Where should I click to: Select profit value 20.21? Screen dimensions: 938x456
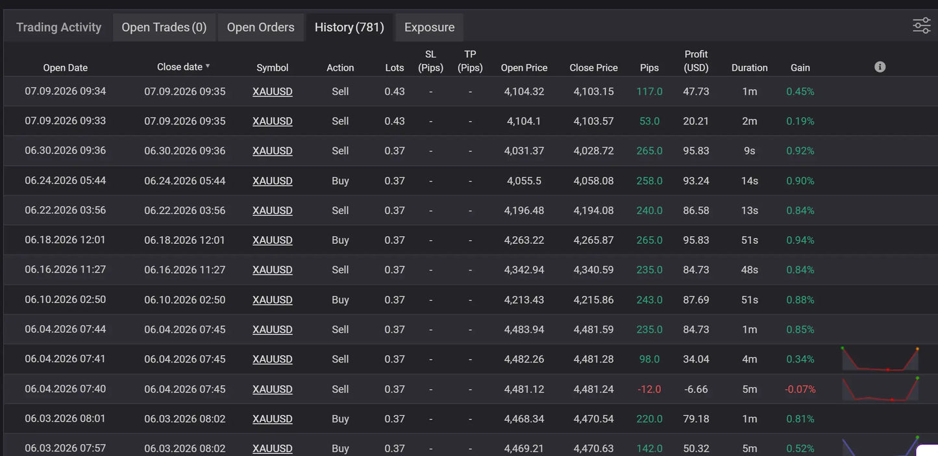pos(696,121)
